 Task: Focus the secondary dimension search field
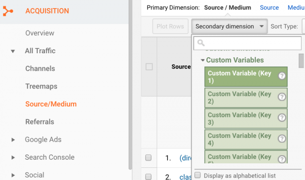click(252, 43)
